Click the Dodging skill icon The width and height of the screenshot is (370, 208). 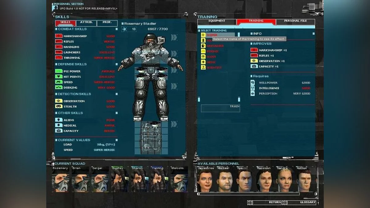pos(59,87)
